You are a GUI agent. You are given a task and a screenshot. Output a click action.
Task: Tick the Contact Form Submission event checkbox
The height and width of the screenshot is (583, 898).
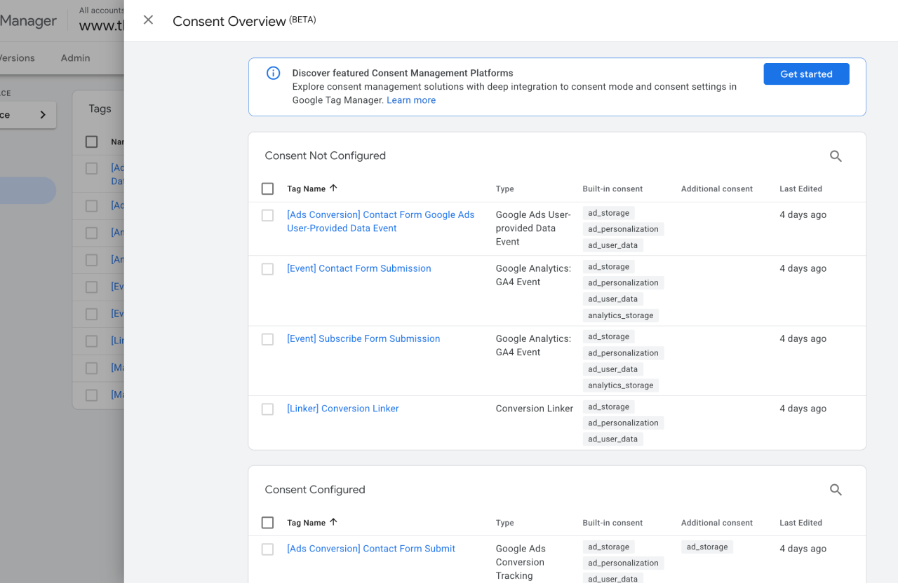point(267,269)
